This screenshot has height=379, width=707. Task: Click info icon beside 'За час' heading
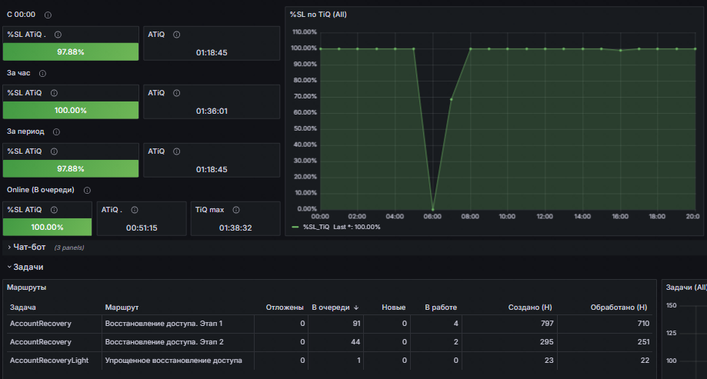point(42,74)
